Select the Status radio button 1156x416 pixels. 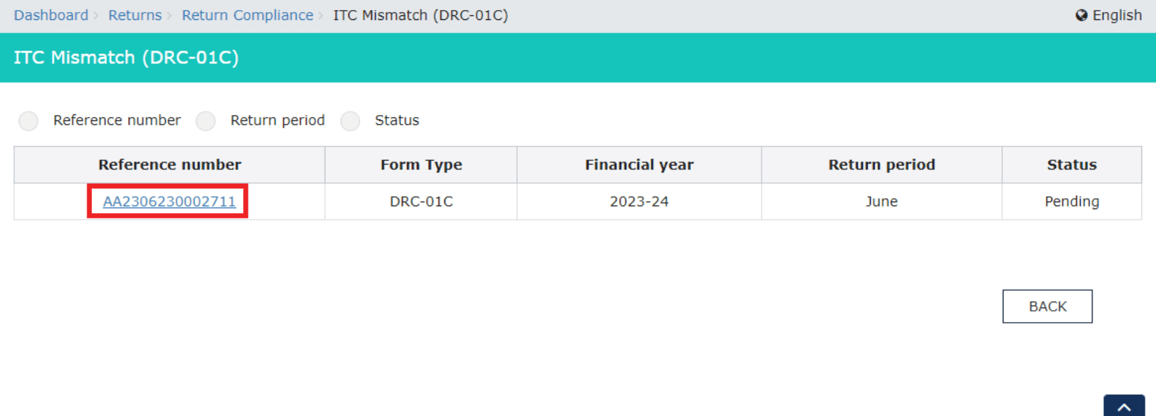pos(350,121)
